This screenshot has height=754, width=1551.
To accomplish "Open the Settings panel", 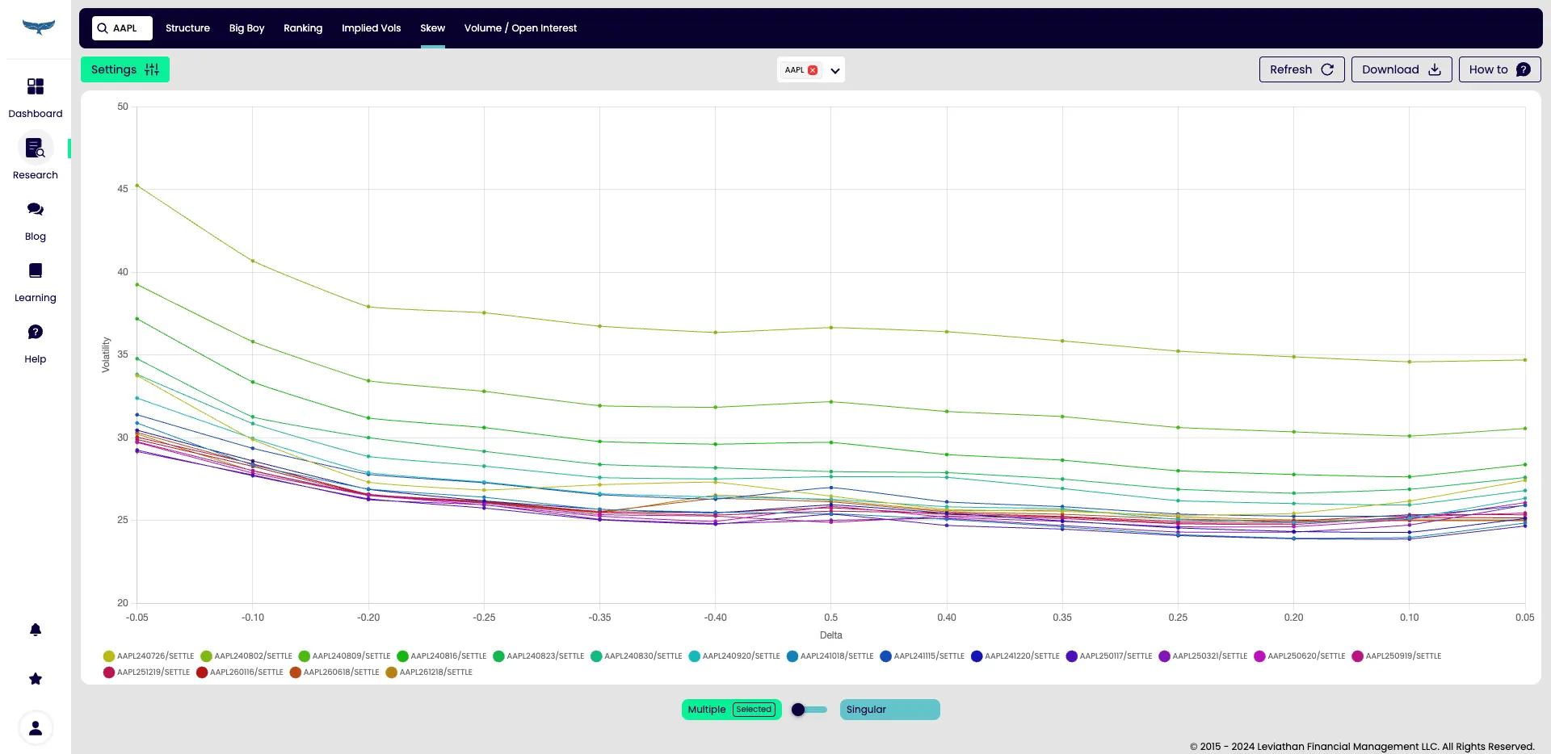I will [x=125, y=69].
